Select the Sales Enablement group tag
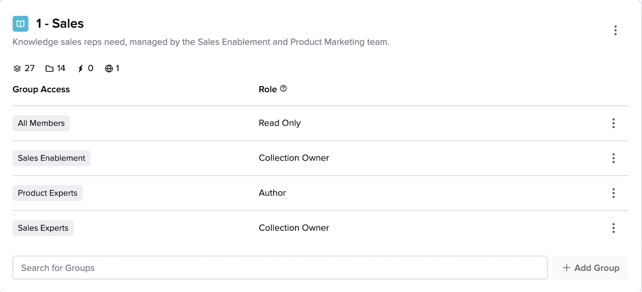 point(51,158)
